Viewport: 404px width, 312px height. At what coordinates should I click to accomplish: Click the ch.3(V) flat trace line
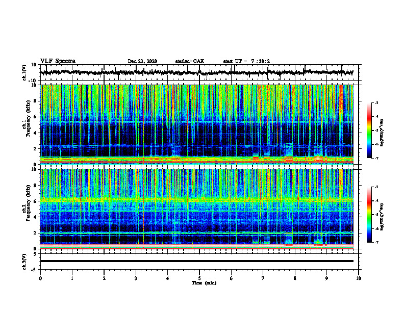[197, 261]
